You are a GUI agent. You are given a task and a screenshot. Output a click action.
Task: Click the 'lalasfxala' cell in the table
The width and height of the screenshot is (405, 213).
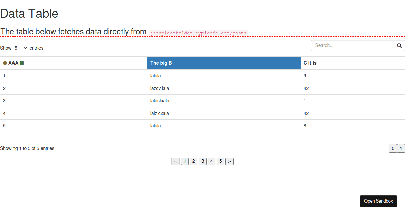[x=160, y=100]
